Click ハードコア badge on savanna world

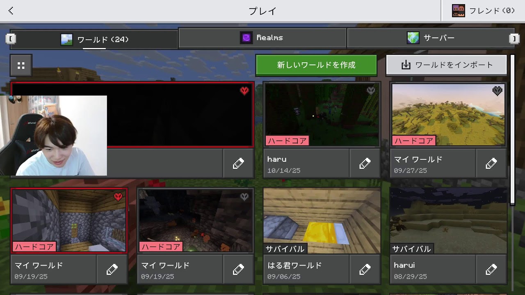[413, 141]
